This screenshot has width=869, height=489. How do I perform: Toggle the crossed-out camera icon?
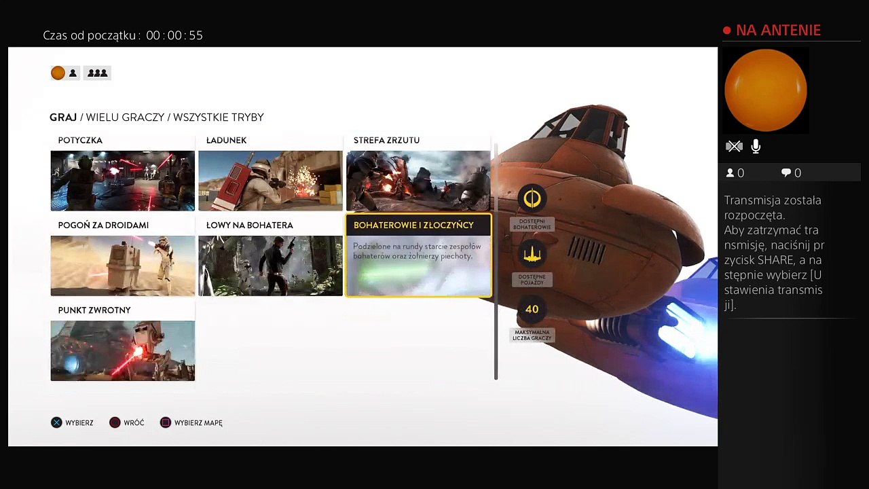point(734,146)
